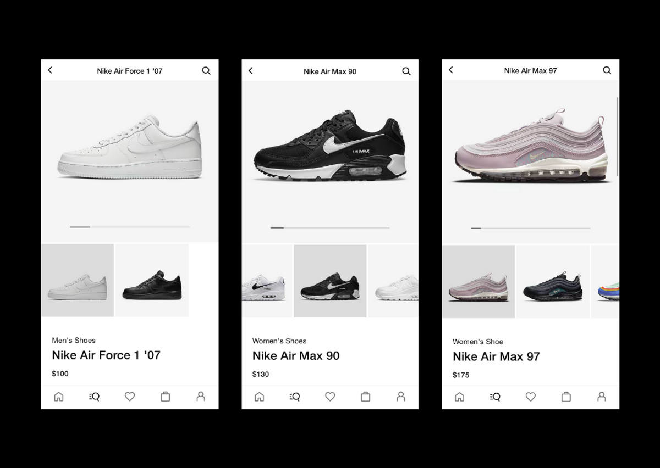Go back from the Nike Air Max 97 screen

[x=451, y=70]
